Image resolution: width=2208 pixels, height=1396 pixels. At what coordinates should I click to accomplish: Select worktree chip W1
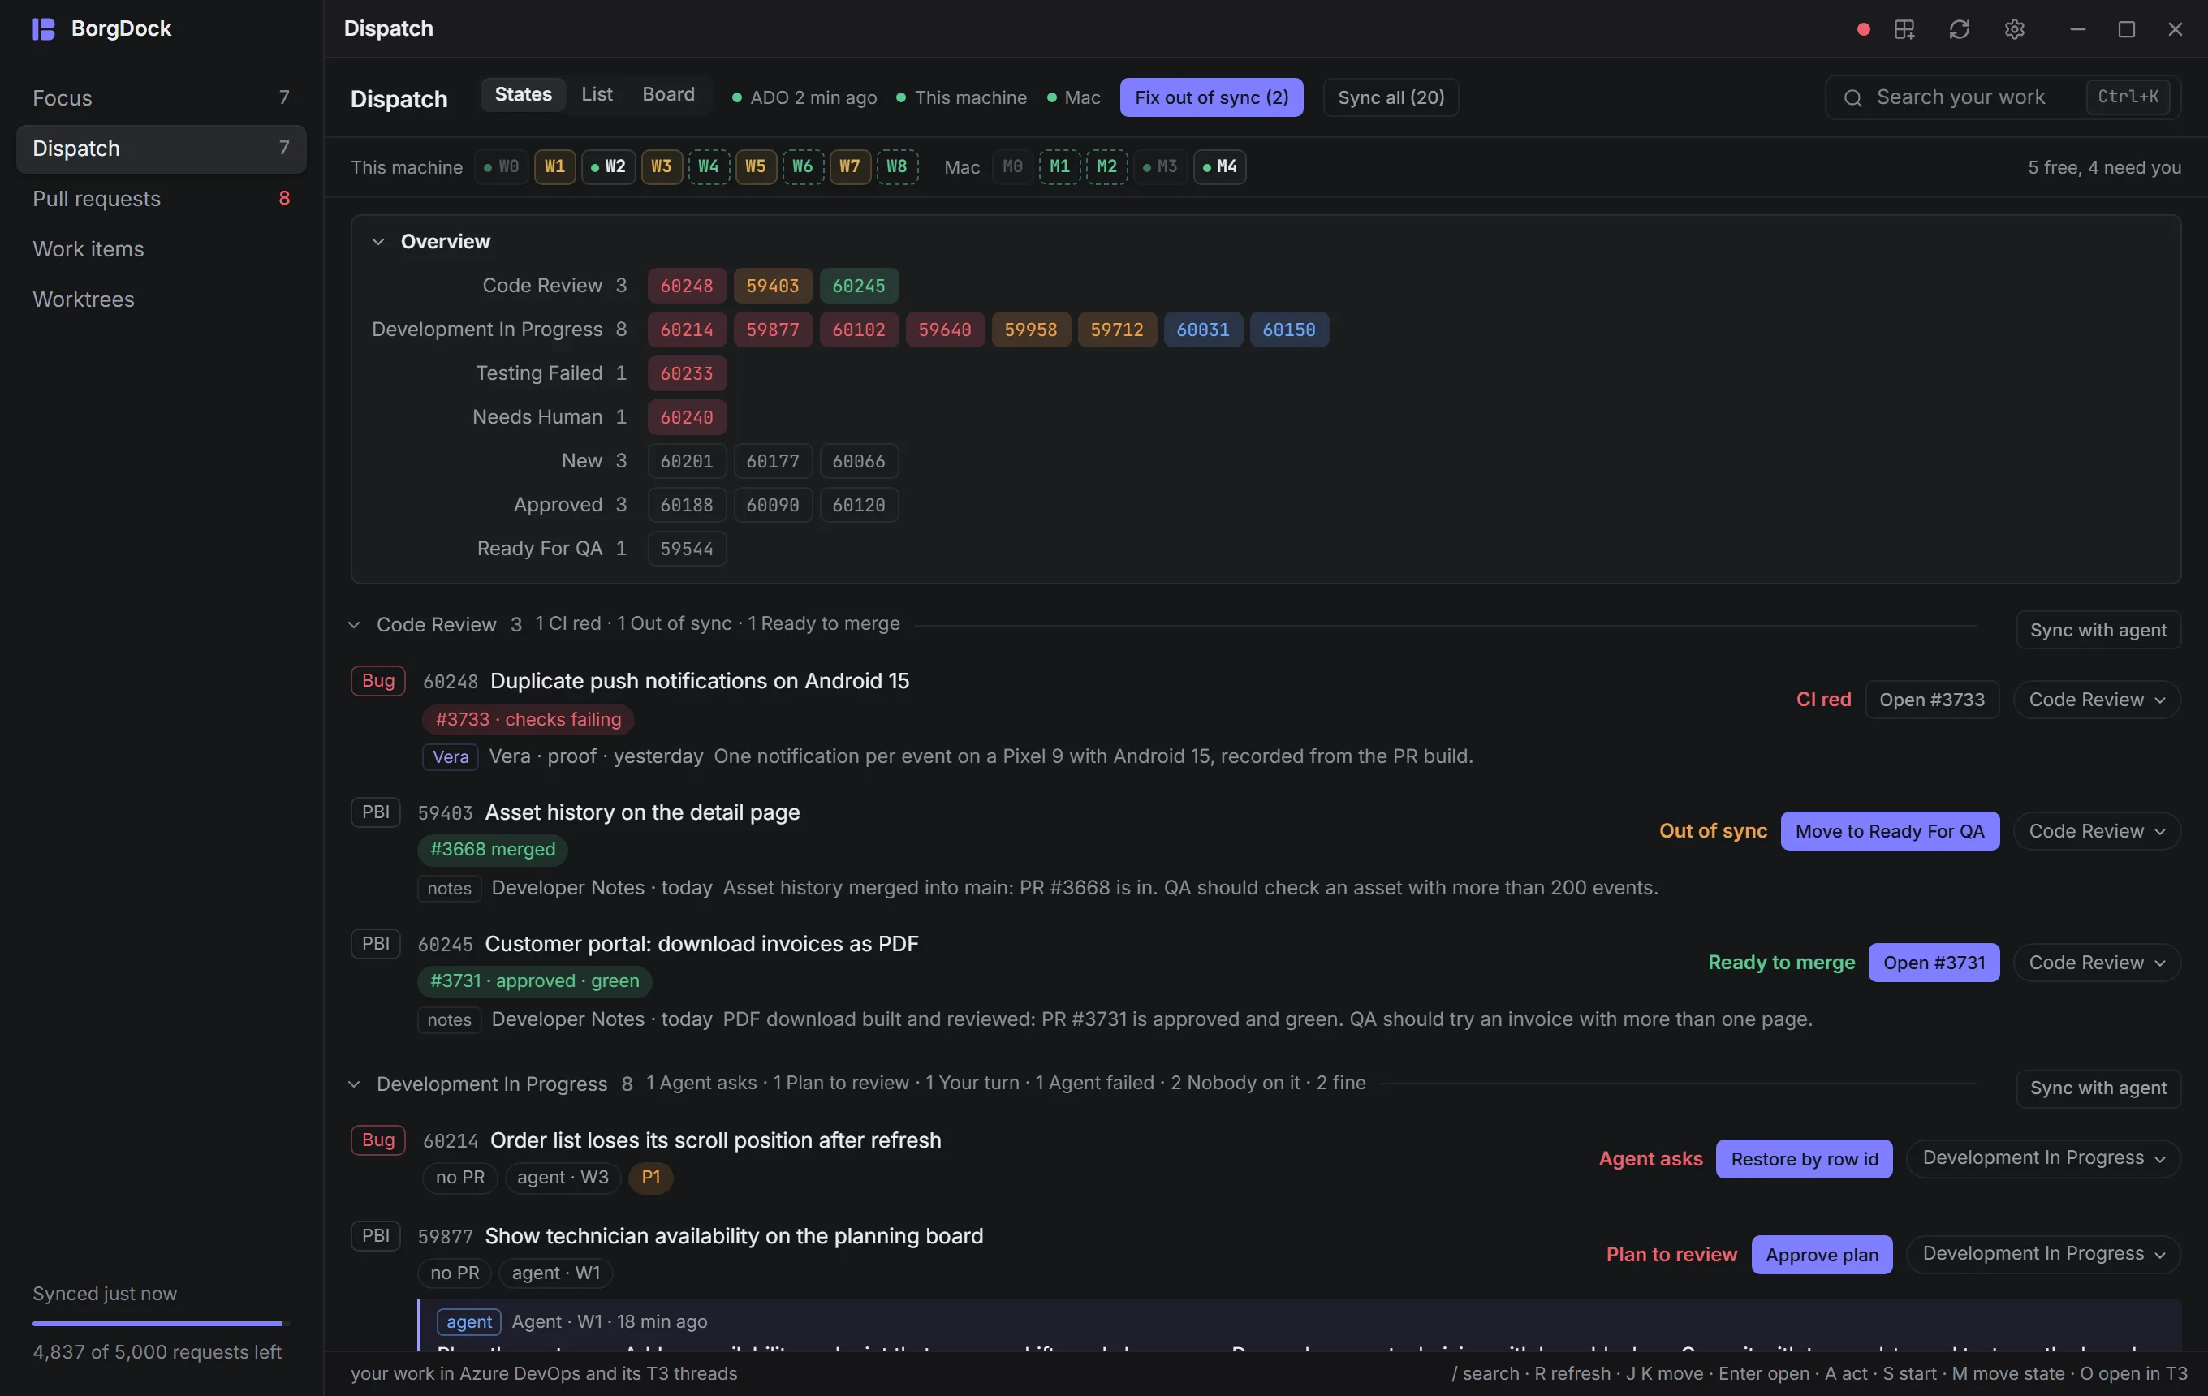pos(554,167)
